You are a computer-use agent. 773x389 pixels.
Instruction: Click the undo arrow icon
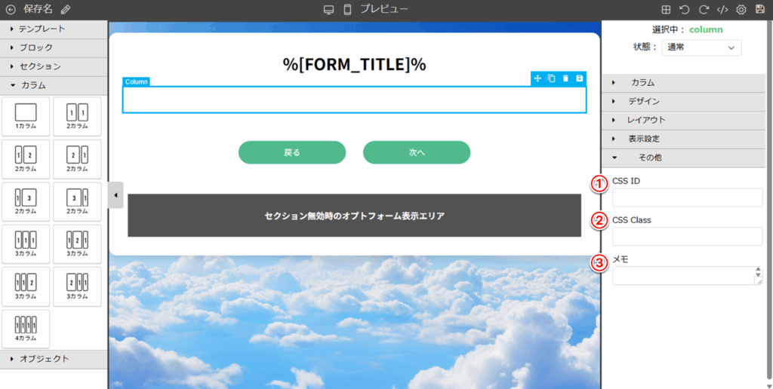coord(685,10)
